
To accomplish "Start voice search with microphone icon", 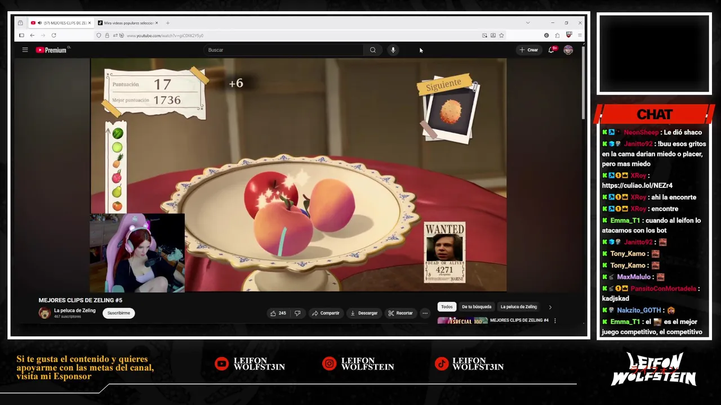I will click(x=393, y=50).
